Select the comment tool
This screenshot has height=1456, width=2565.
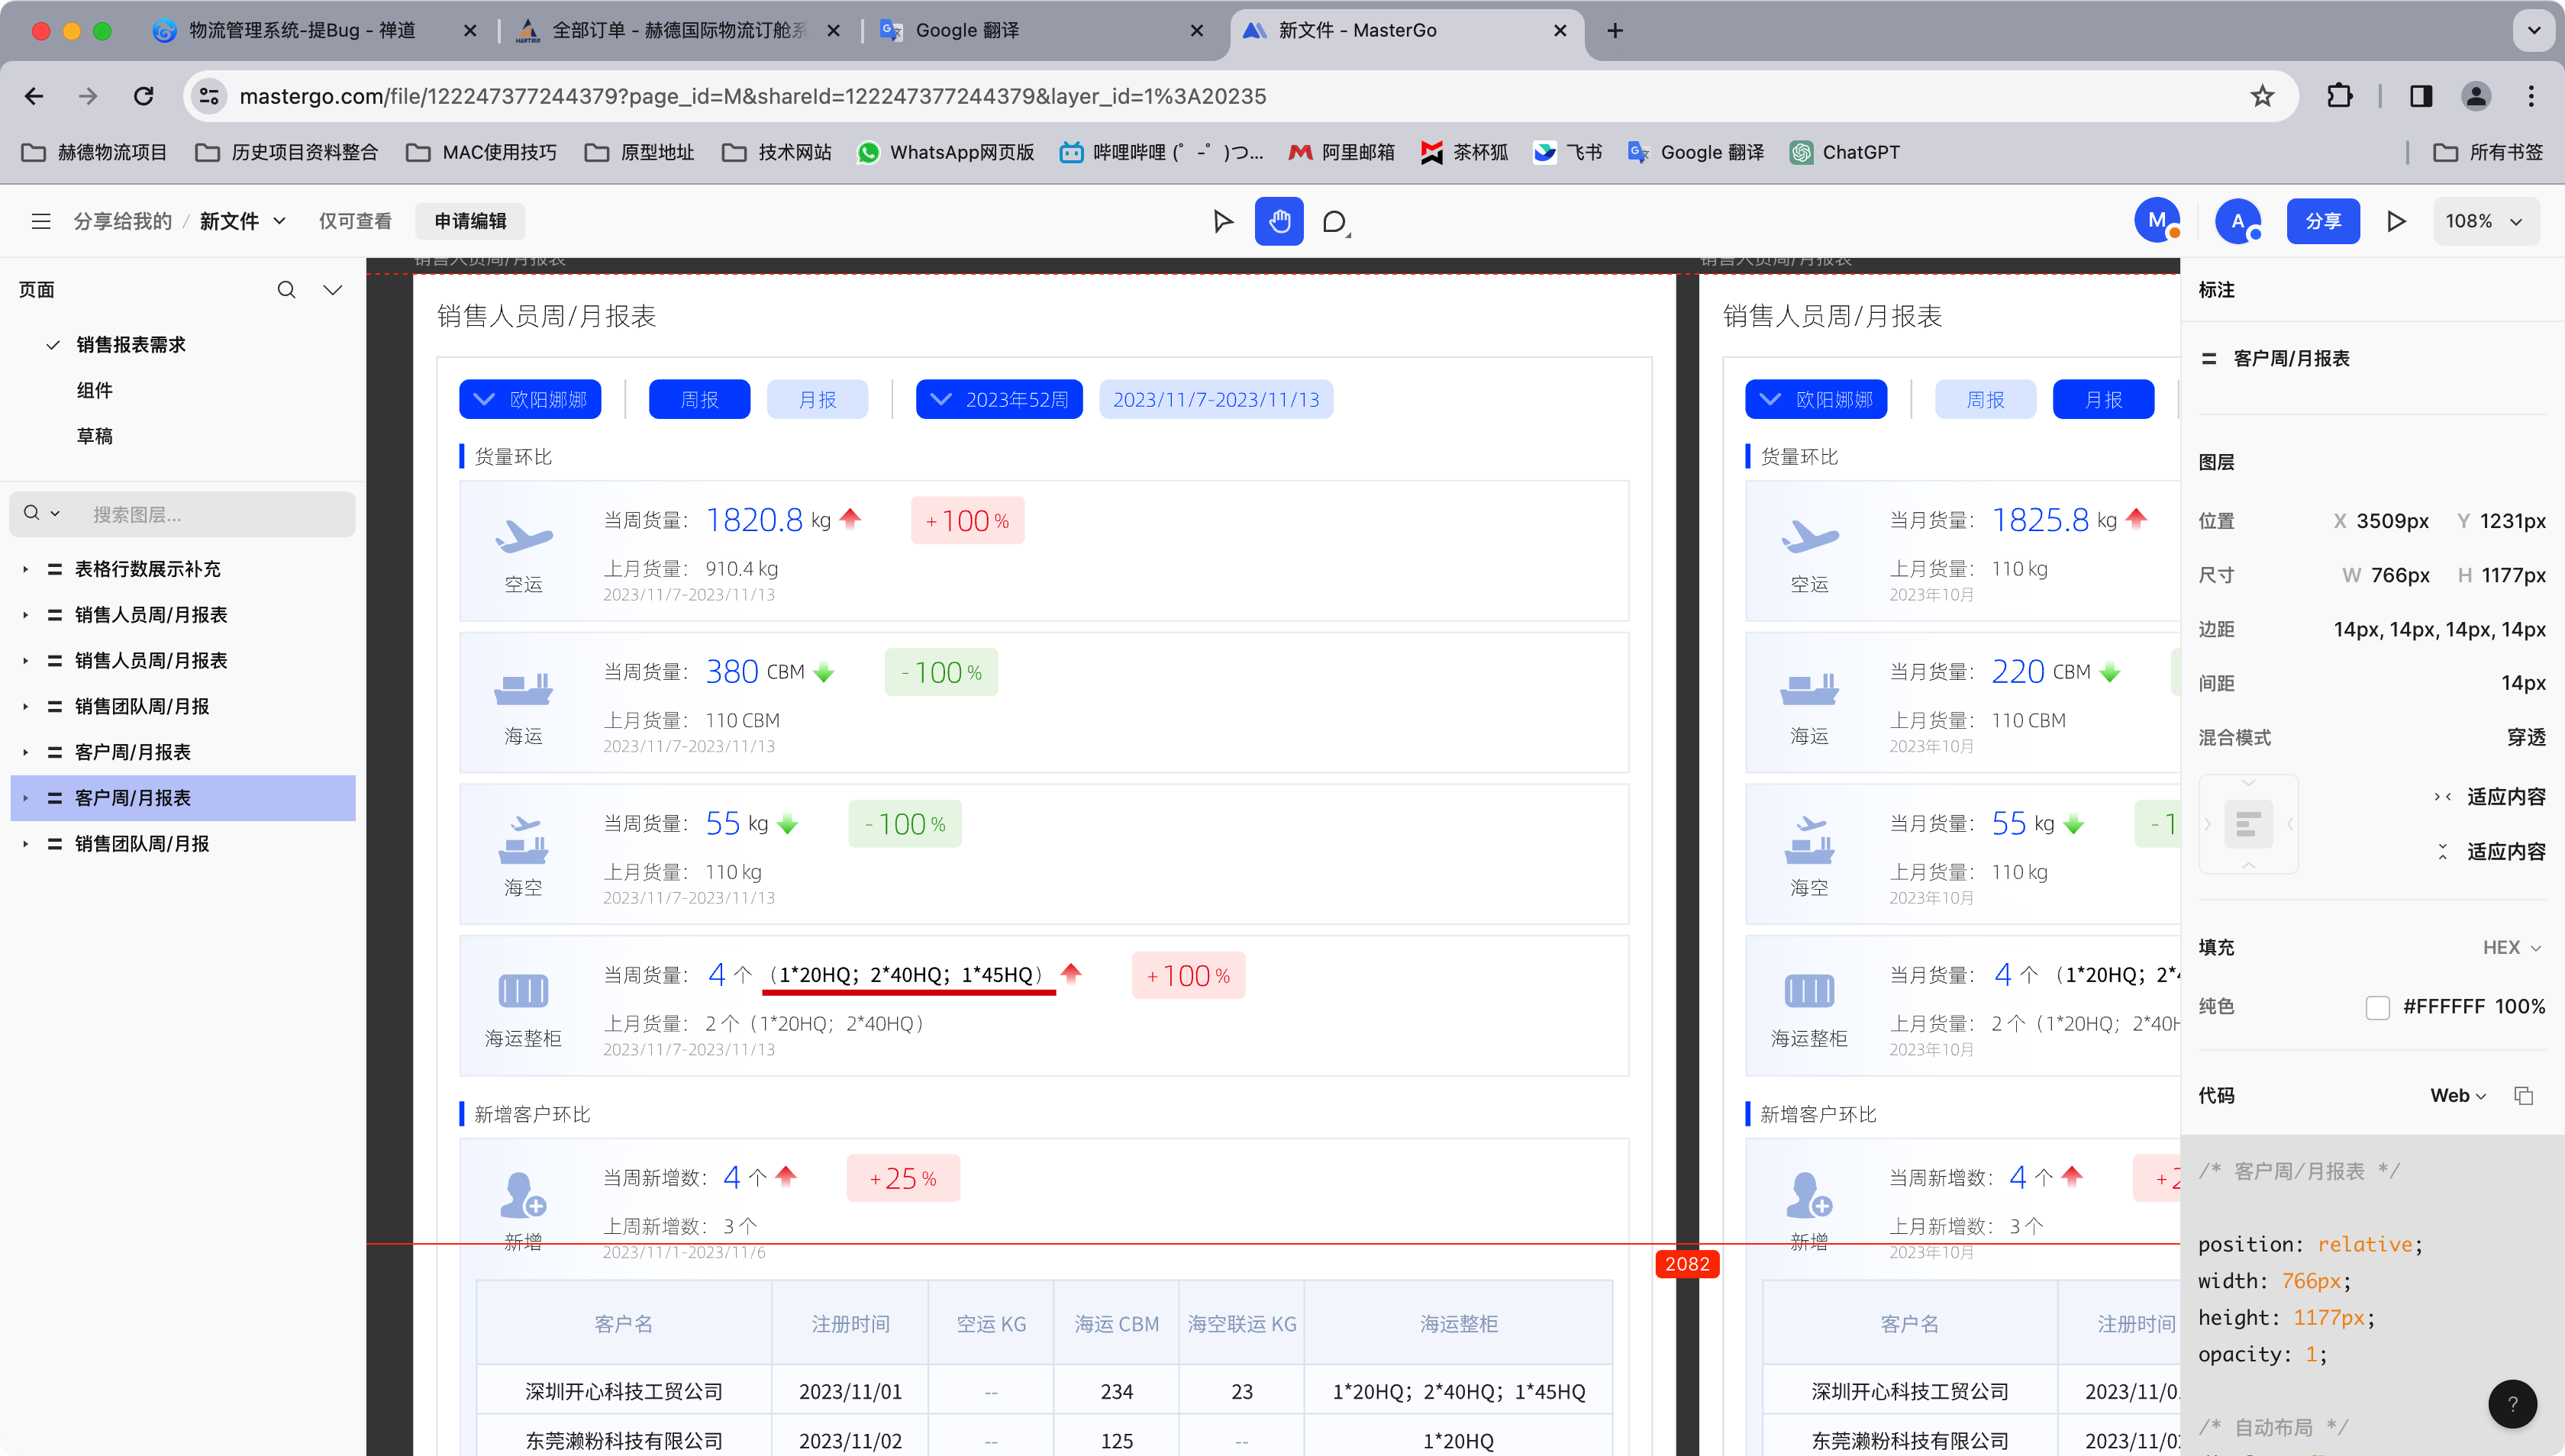1334,222
